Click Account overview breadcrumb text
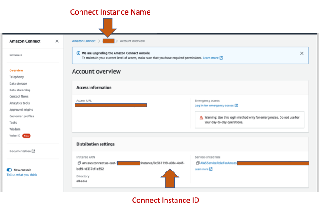 click(x=132, y=41)
